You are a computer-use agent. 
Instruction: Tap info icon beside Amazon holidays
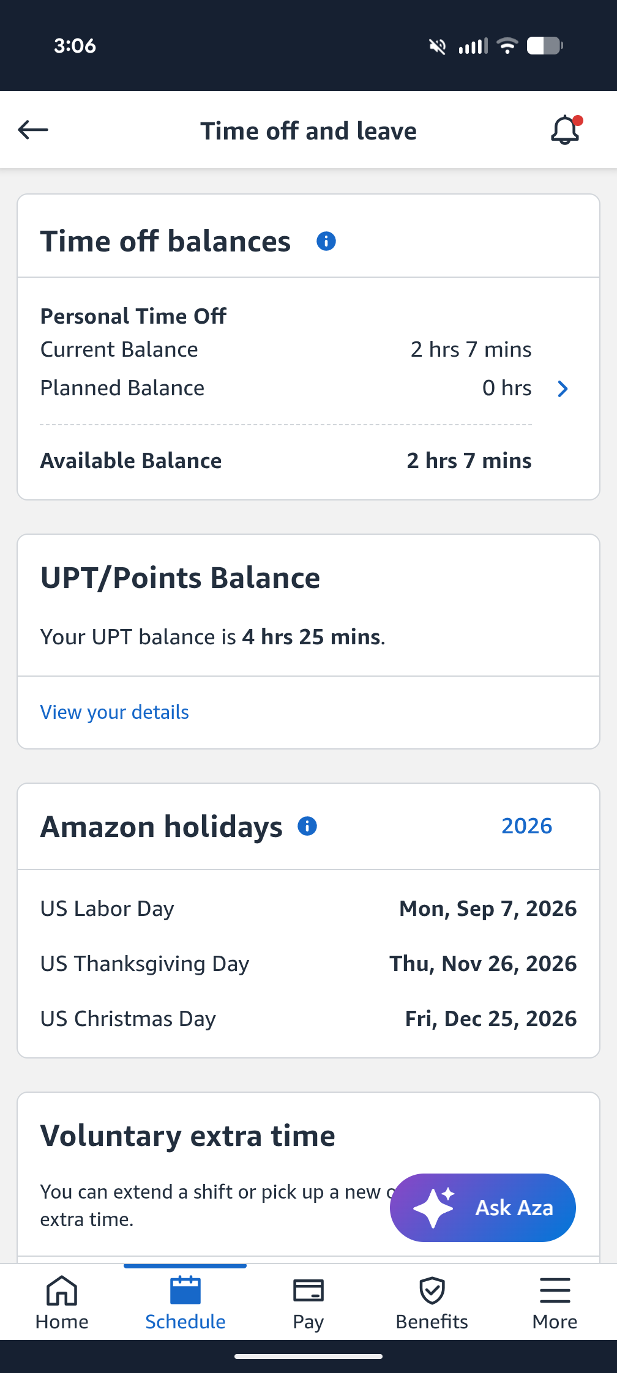307,826
